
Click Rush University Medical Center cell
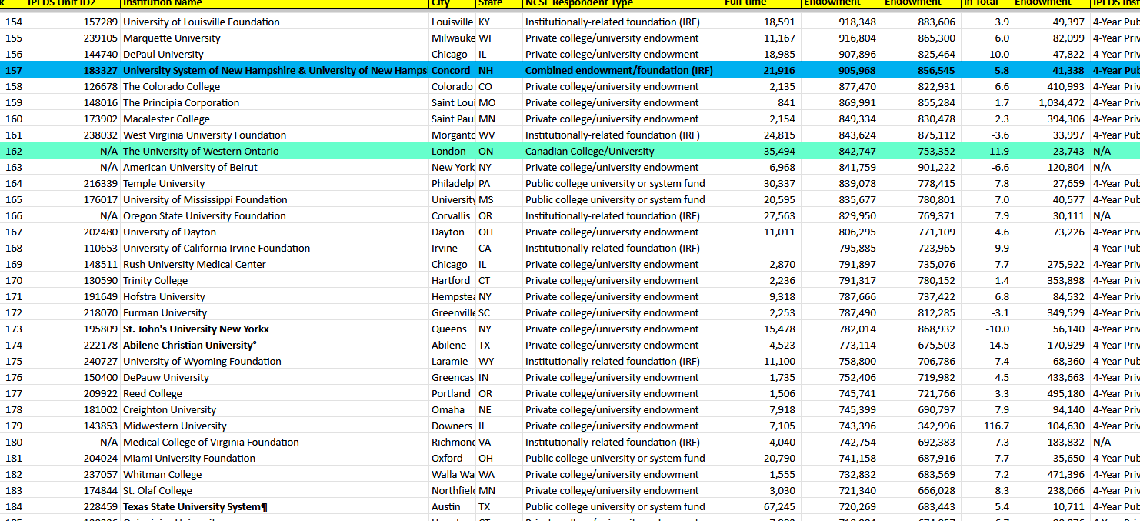click(275, 265)
